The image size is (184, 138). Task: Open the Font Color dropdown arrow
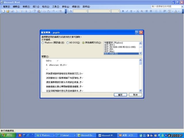tap(179, 11)
